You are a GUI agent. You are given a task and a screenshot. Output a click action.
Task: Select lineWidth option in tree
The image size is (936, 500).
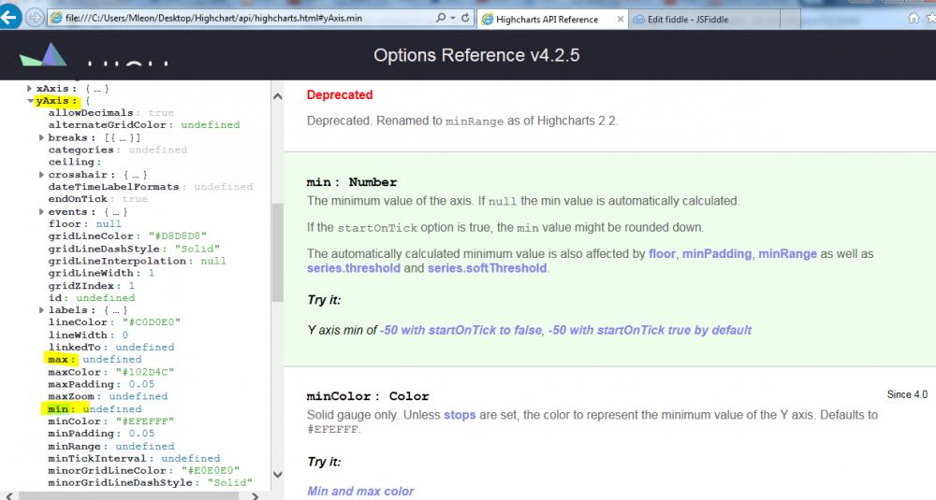(78, 335)
